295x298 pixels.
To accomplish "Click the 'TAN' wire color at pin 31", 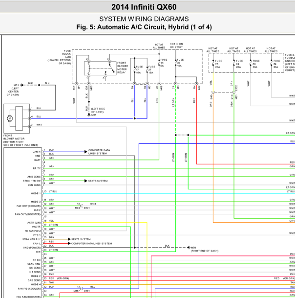I will (x=51, y=283).
